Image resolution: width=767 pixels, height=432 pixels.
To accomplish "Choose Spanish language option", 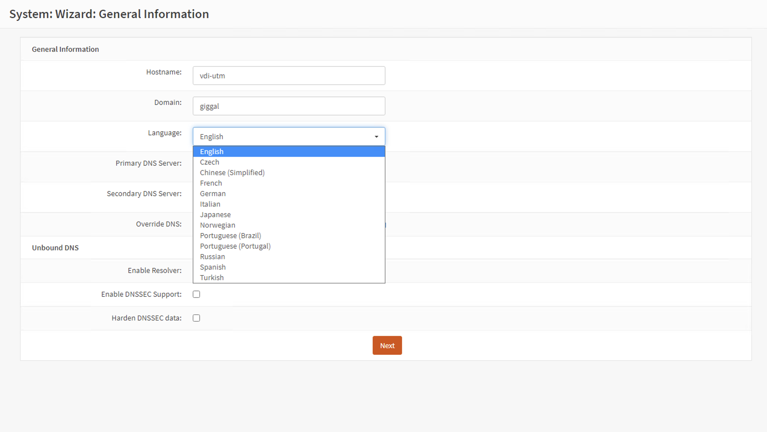I will 213,267.
